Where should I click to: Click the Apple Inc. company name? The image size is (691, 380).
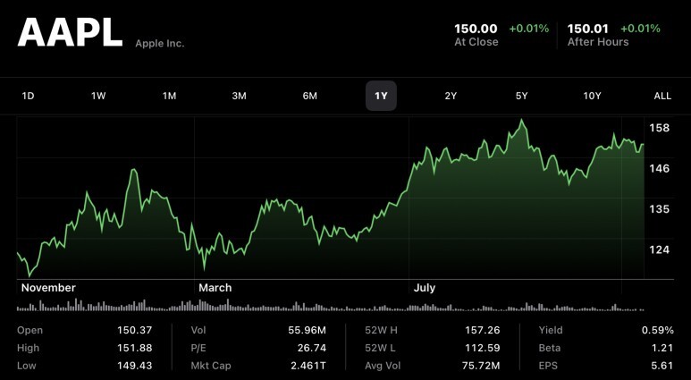pos(160,44)
